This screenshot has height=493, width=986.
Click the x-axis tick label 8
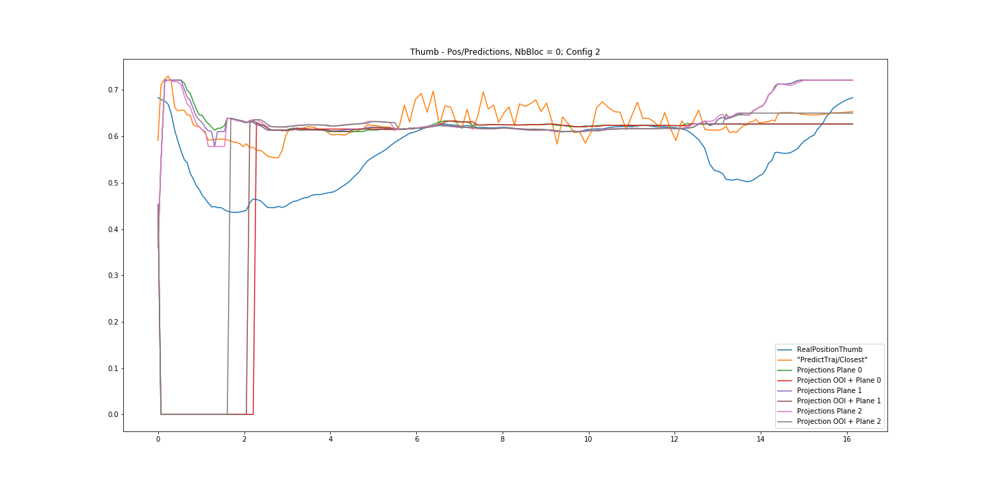click(502, 441)
